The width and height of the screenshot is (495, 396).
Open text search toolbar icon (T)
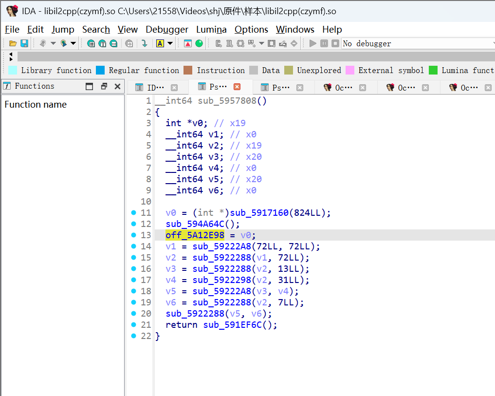pyautogui.click(x=102, y=43)
